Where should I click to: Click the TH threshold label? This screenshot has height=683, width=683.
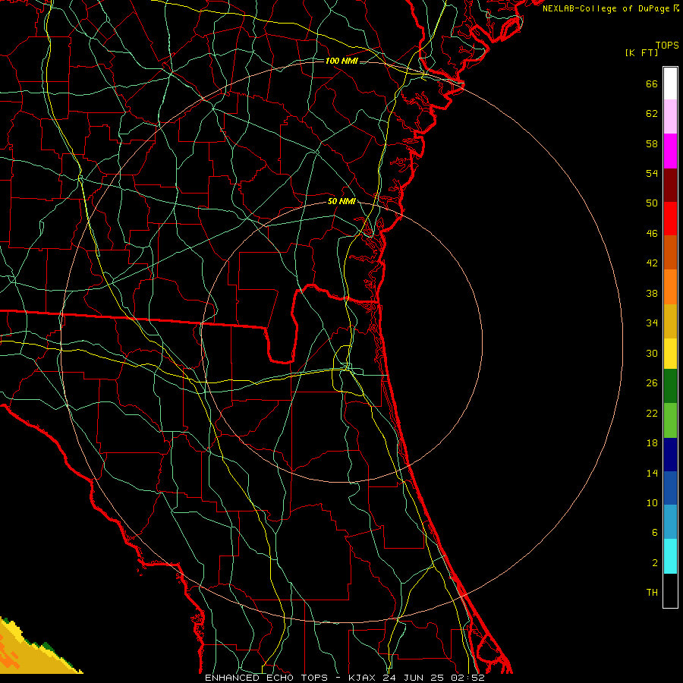tap(652, 593)
